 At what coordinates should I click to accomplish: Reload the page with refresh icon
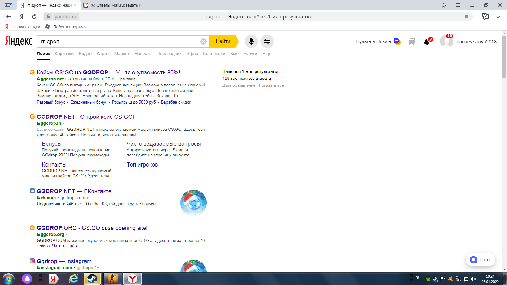point(34,16)
